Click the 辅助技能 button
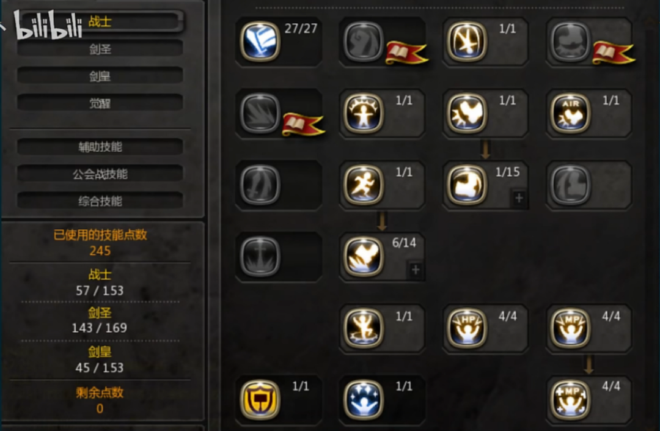The width and height of the screenshot is (660, 431). (x=100, y=147)
